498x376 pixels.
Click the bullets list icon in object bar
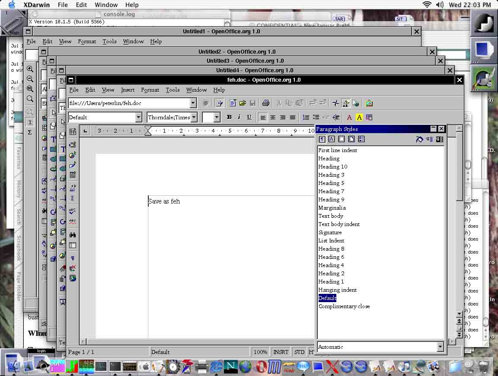pos(316,118)
